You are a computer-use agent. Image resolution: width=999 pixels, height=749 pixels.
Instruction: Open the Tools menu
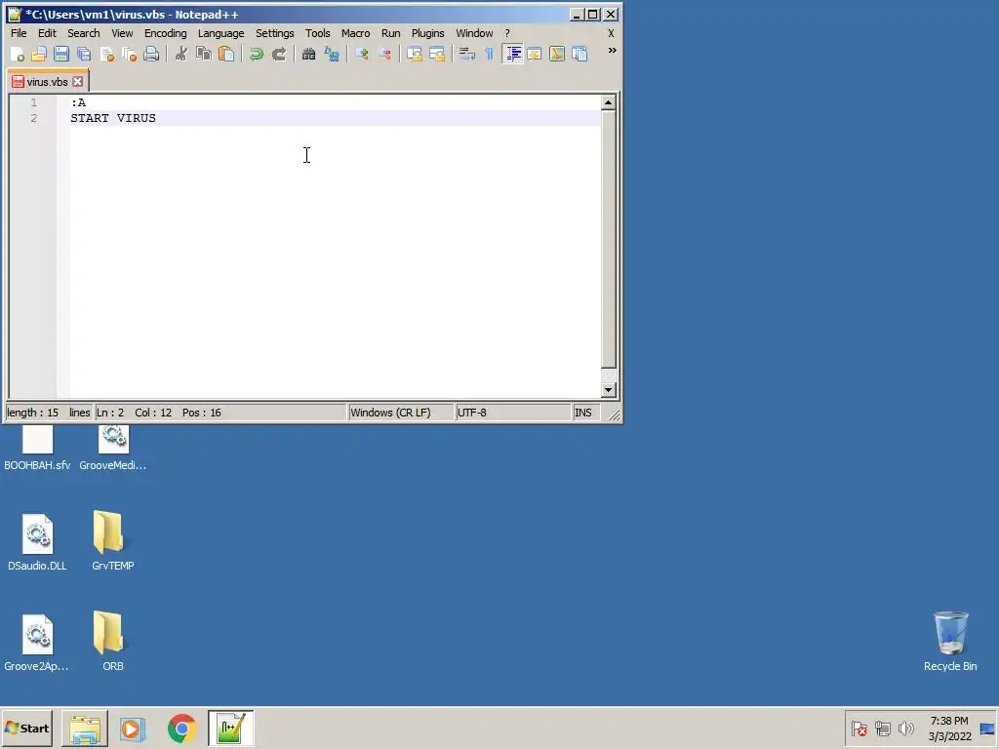pos(317,33)
